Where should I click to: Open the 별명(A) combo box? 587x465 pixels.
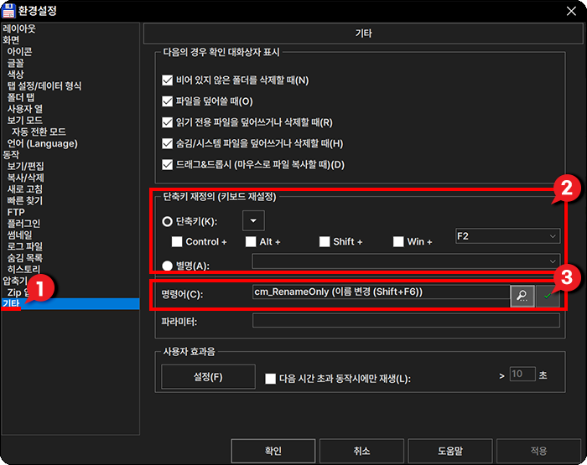point(406,261)
